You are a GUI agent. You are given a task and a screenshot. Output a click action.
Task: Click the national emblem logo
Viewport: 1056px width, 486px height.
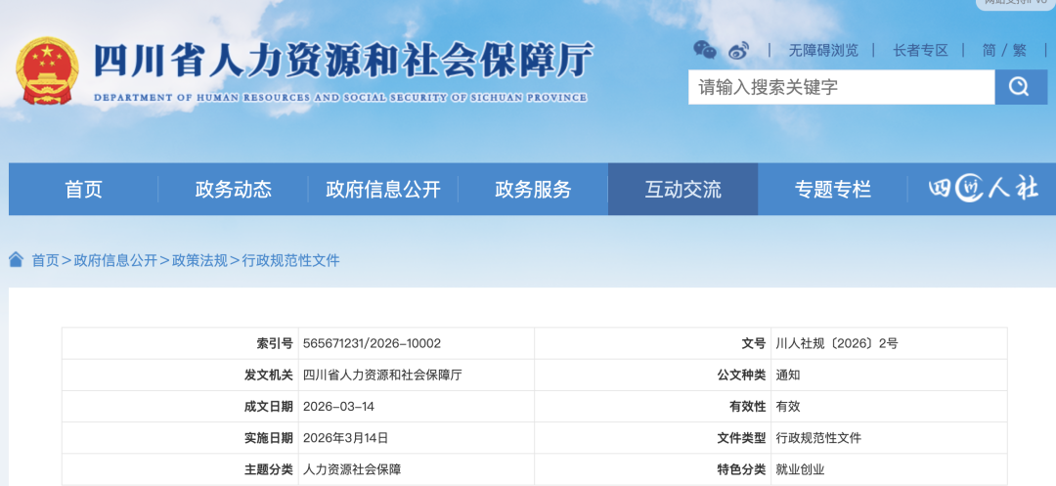[x=47, y=71]
